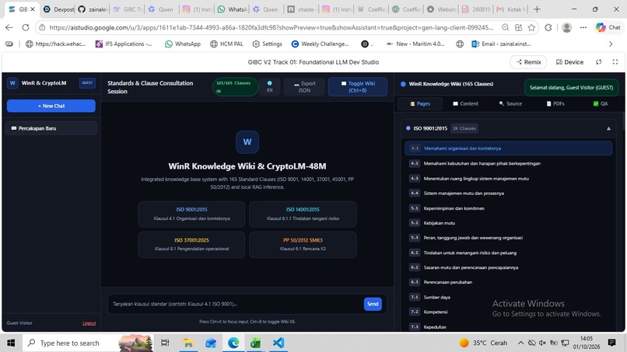Screen dimensions: 627x352
Task: Switch to the Source tab
Action: [x=510, y=103]
